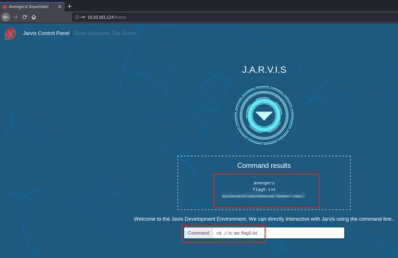
Task: Close the Avengers! Assemble! tab
Action: click(x=59, y=6)
